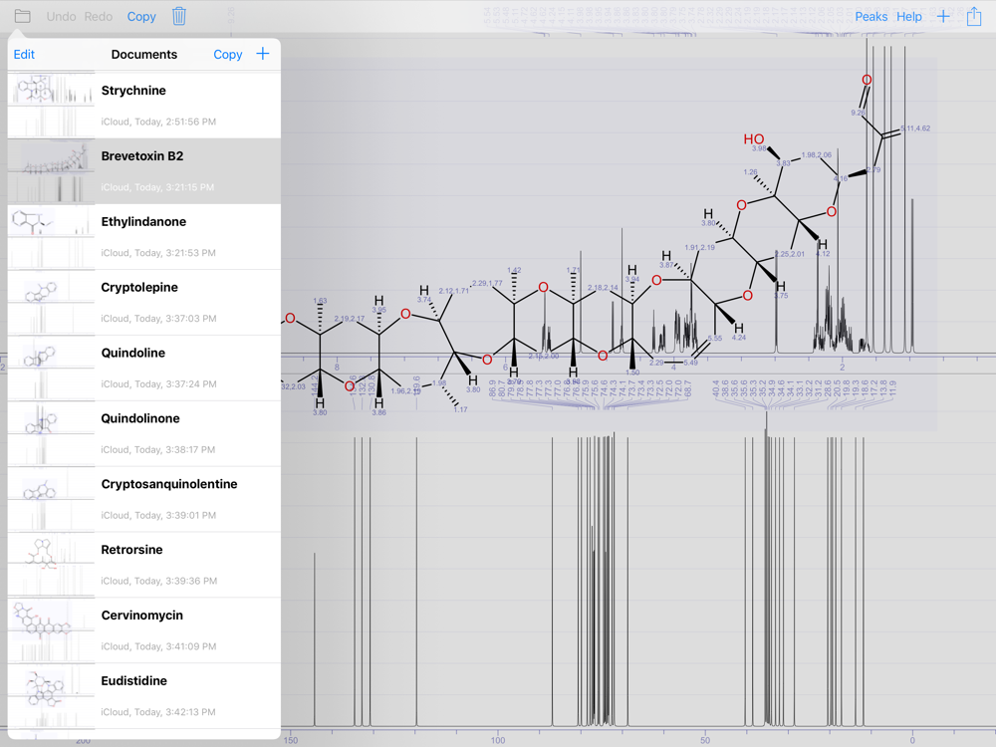This screenshot has height=747, width=996.
Task: Tap Edit in the Documents panel
Action: [x=24, y=55]
